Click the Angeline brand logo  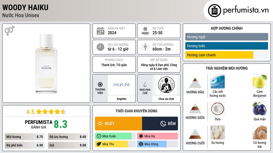coord(121,85)
